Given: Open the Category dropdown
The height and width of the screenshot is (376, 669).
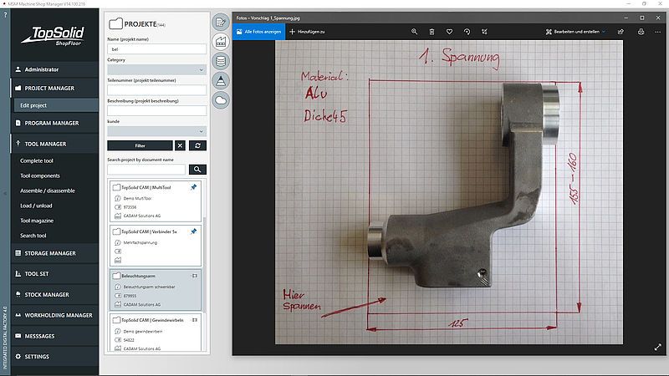Looking at the screenshot, I should tap(156, 70).
